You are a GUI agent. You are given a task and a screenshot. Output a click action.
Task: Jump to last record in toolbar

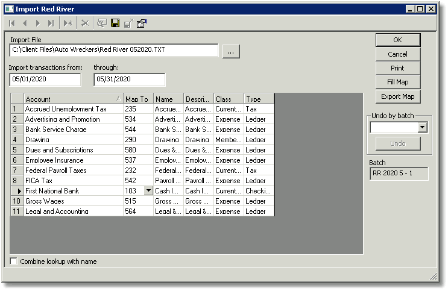[x=51, y=23]
